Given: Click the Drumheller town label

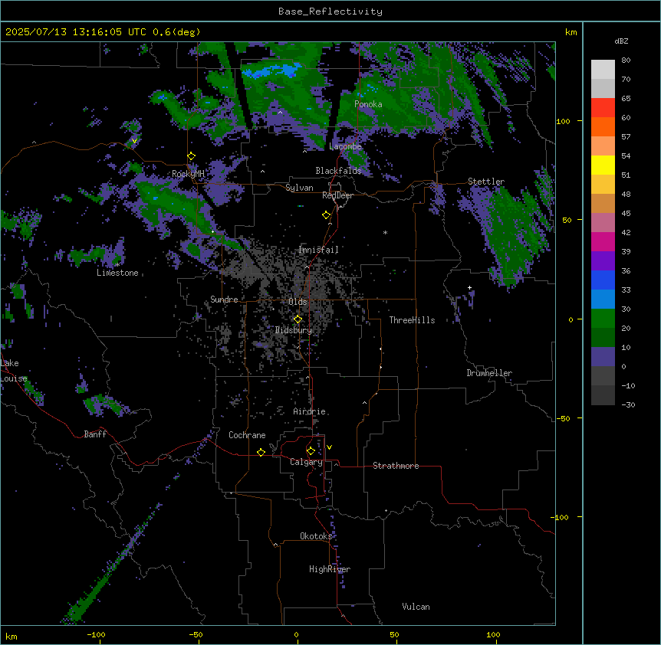Looking at the screenshot, I should [x=489, y=373].
